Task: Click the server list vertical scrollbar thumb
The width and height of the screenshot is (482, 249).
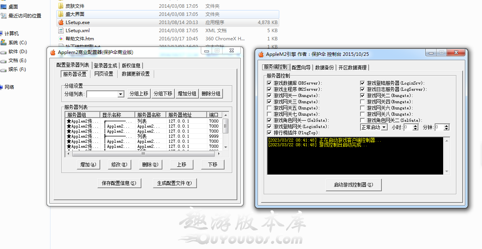Action: (x=226, y=125)
